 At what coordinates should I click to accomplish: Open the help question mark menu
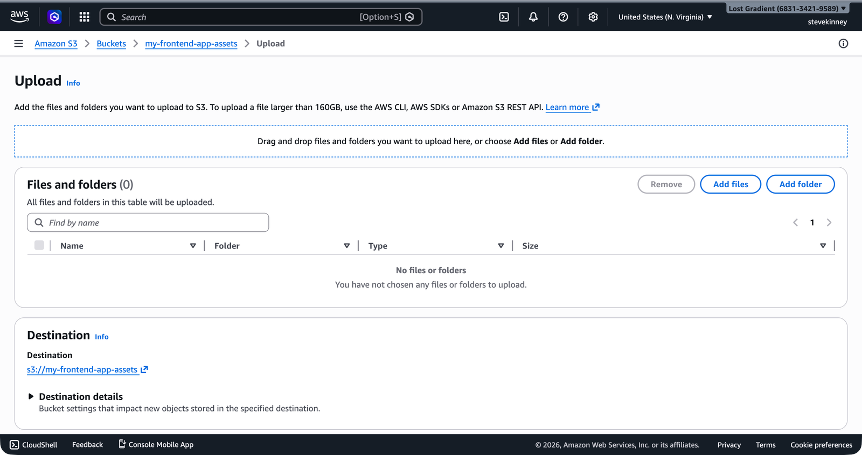(563, 17)
